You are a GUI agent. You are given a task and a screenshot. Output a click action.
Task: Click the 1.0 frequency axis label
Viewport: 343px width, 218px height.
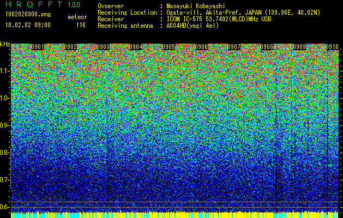point(4,98)
